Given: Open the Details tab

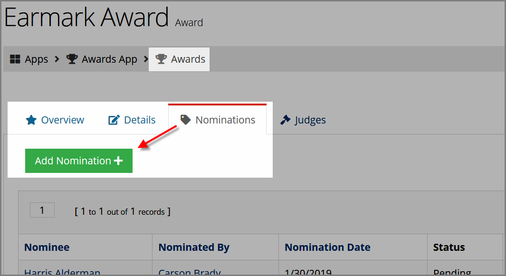Looking at the screenshot, I should coord(132,120).
